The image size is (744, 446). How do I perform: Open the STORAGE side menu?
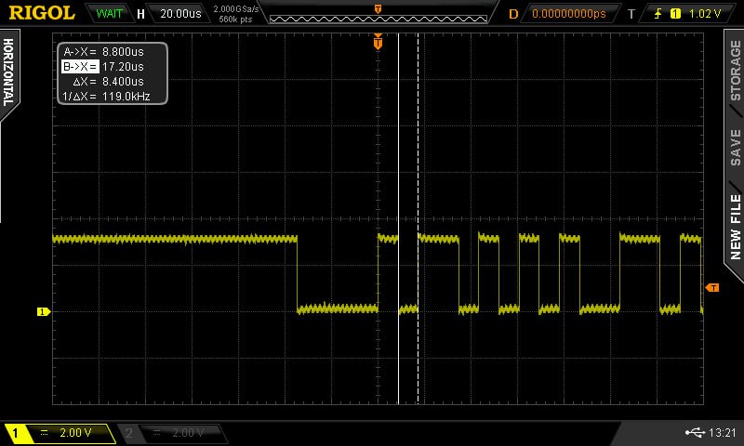coord(735,72)
